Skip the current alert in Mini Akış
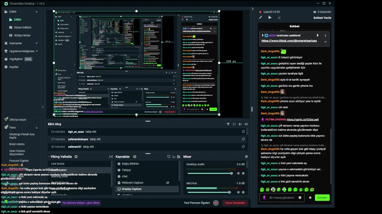 coord(240,124)
